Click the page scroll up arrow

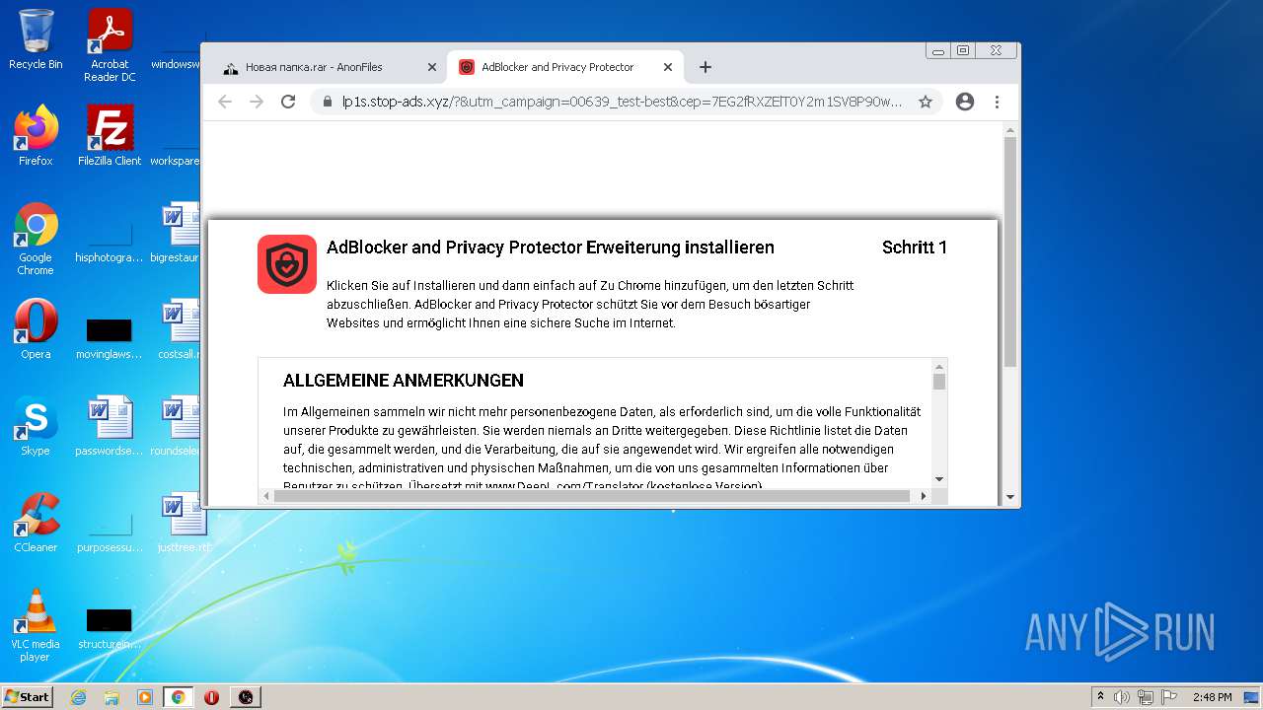[x=1010, y=129]
